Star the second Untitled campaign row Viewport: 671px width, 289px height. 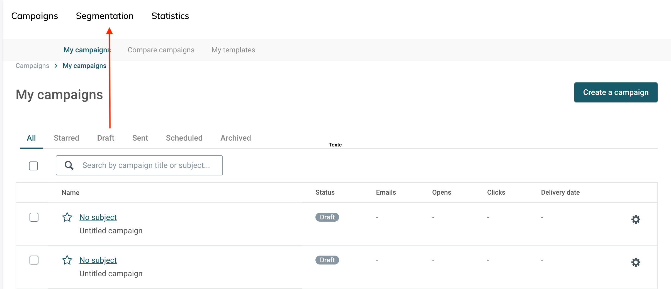tap(67, 260)
